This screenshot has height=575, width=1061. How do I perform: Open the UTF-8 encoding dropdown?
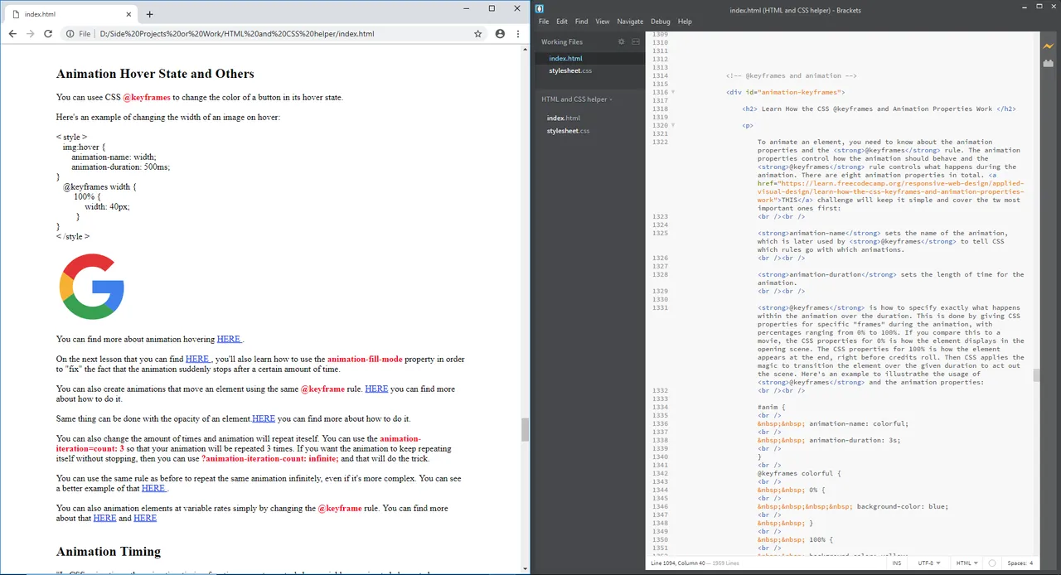(x=929, y=563)
